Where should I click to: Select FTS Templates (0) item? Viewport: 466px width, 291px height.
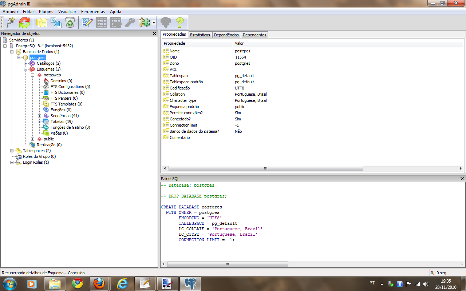coord(66,104)
